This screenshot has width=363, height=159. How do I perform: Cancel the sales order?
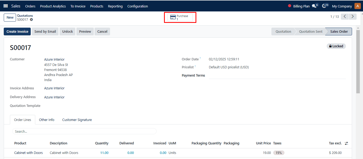coord(102,31)
